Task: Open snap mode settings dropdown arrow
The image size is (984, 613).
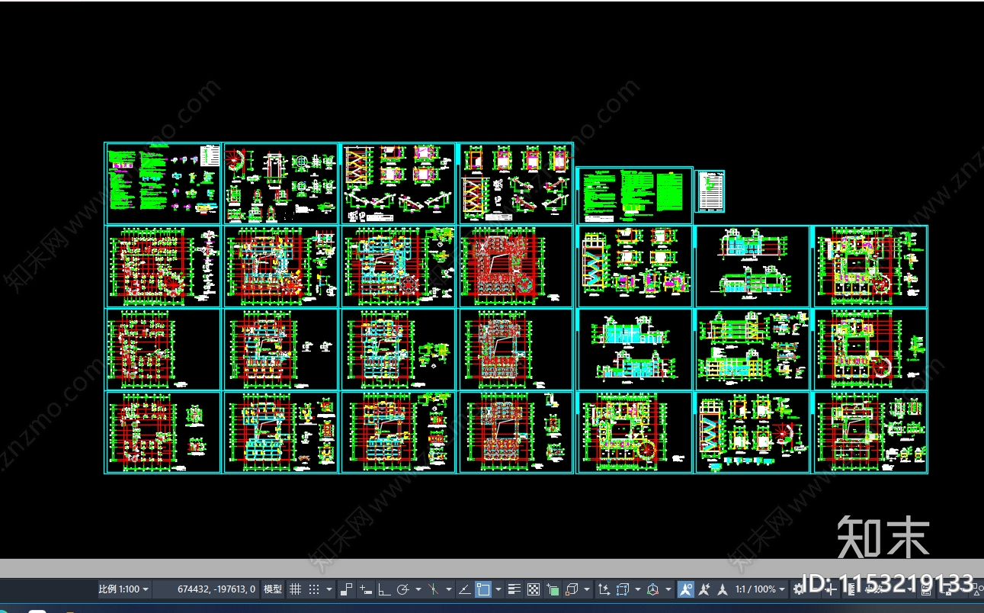Action: [x=329, y=589]
